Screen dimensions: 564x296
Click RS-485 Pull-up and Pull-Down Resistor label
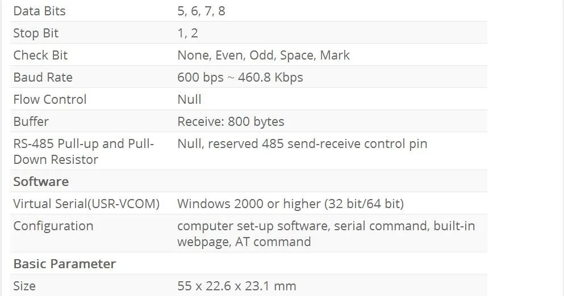point(83,151)
